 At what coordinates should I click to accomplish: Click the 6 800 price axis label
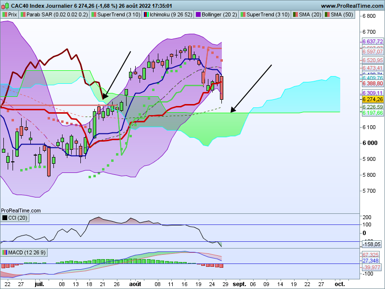[369, 16]
